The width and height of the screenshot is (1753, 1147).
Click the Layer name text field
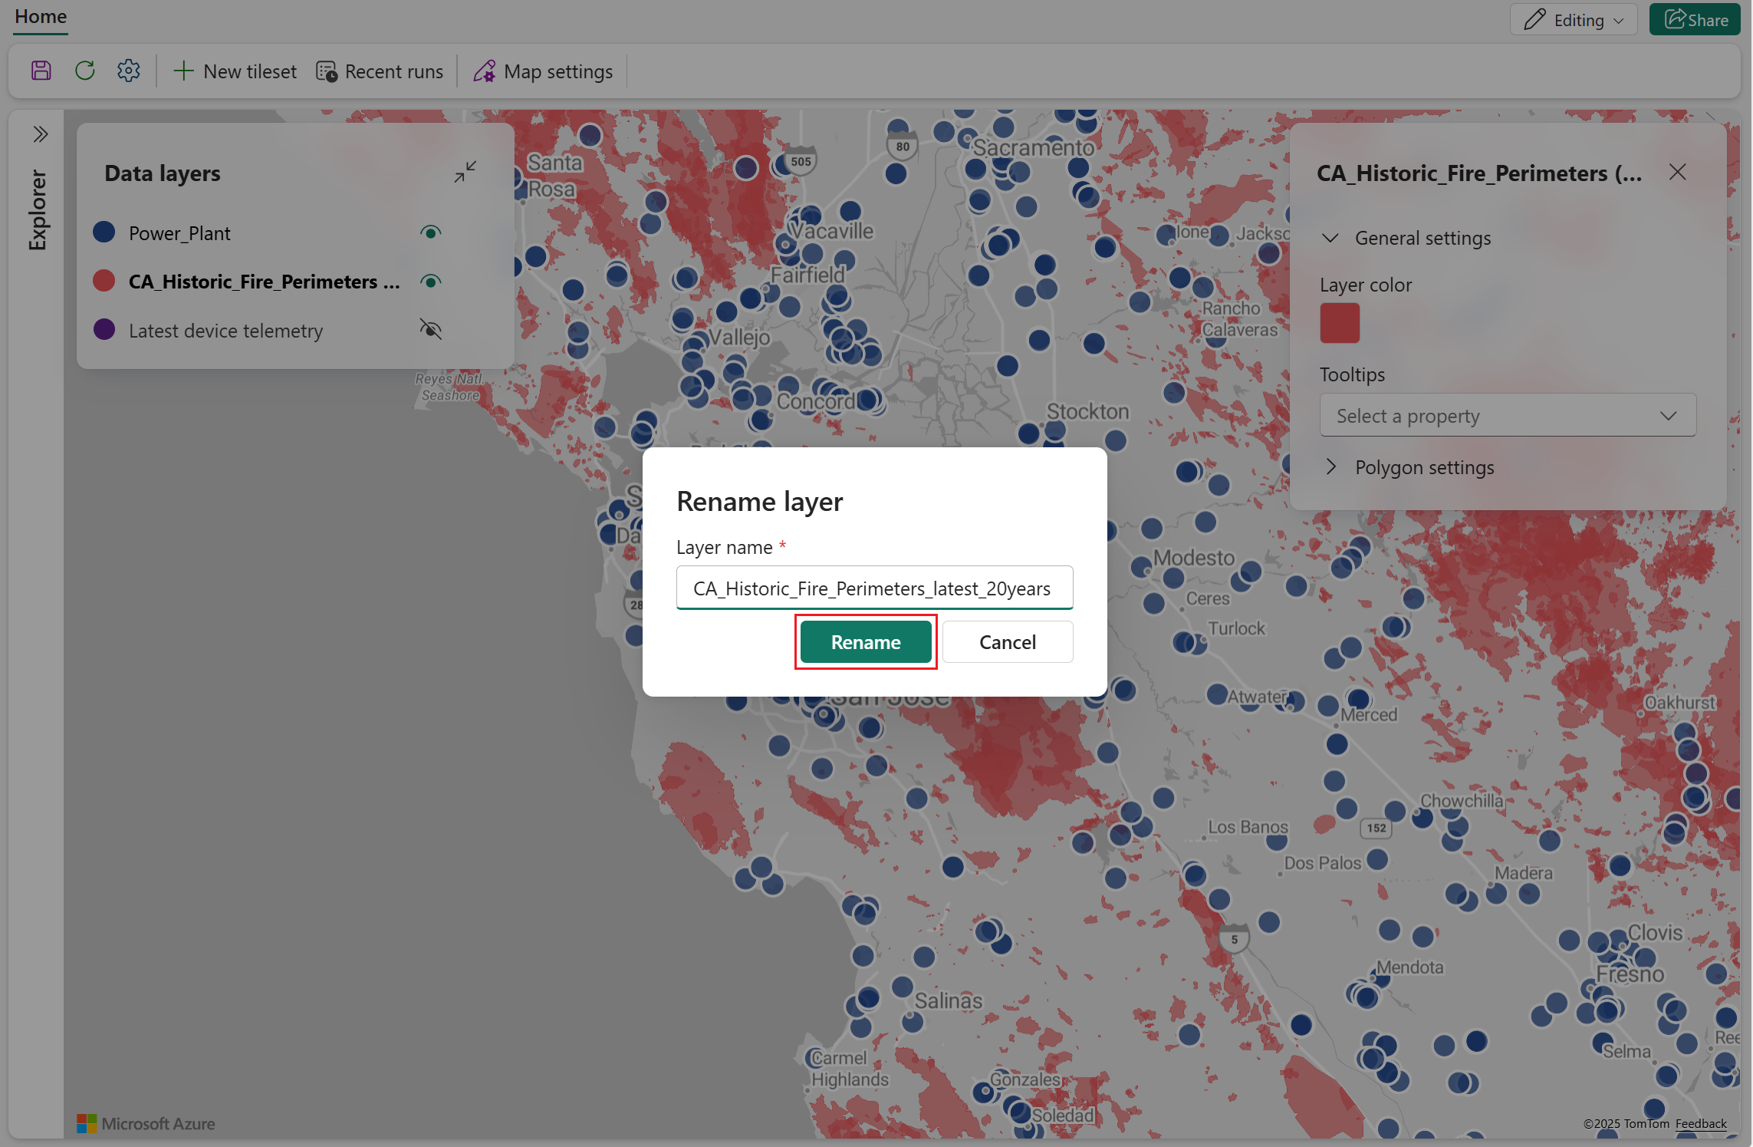(x=873, y=588)
